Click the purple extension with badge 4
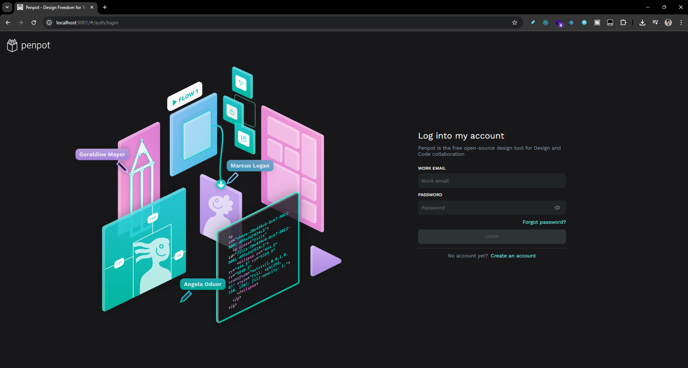This screenshot has width=688, height=368. point(558,23)
